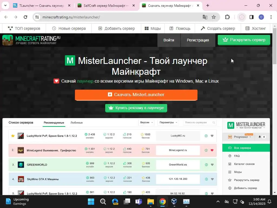
Task: Close the SalfCraft tab
Action: (x=134, y=6)
